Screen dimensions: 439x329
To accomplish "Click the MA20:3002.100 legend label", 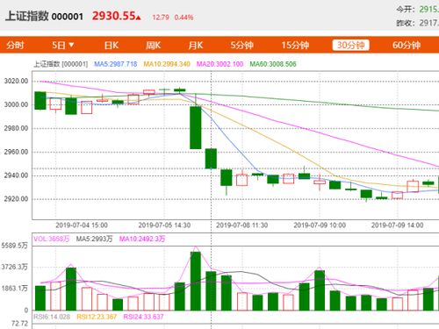I will (219, 64).
